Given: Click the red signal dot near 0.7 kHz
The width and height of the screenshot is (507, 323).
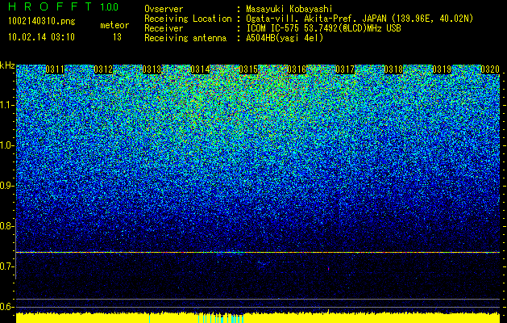Looking at the screenshot, I should pos(329,269).
